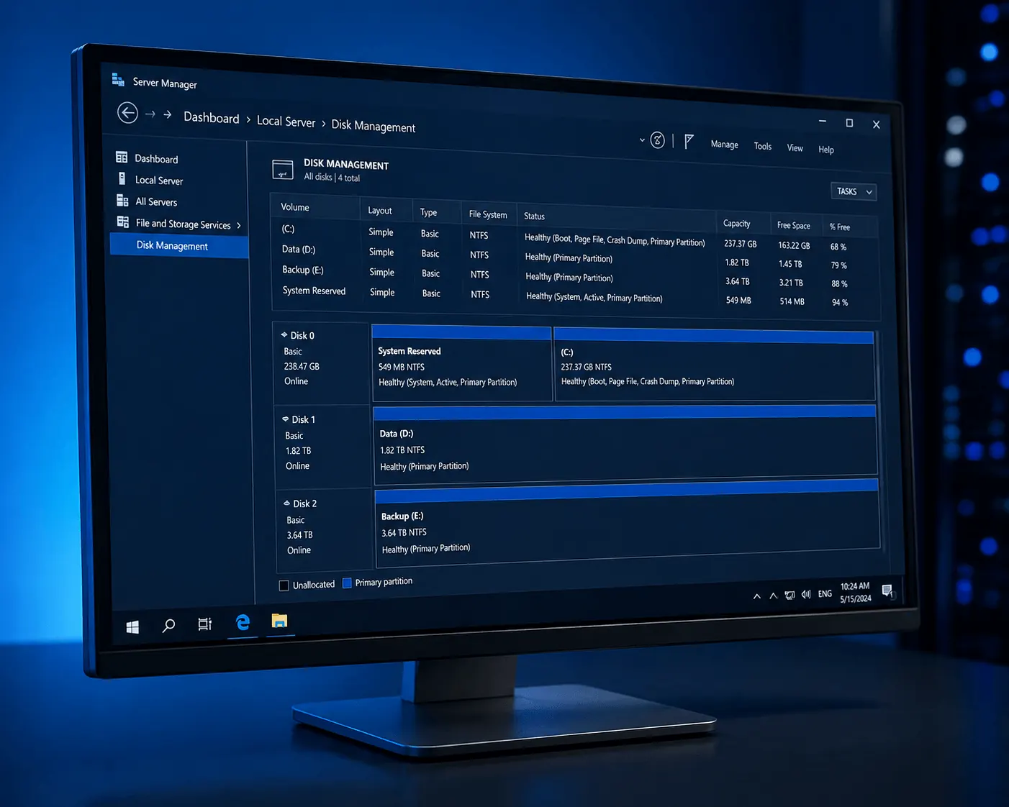Open the Help menu
The image size is (1009, 807).
[826, 150]
